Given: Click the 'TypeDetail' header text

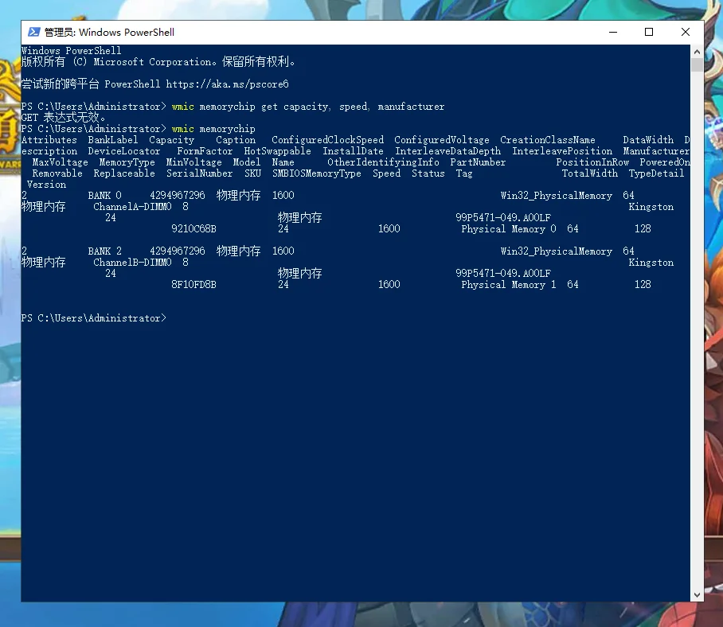Looking at the screenshot, I should [656, 173].
